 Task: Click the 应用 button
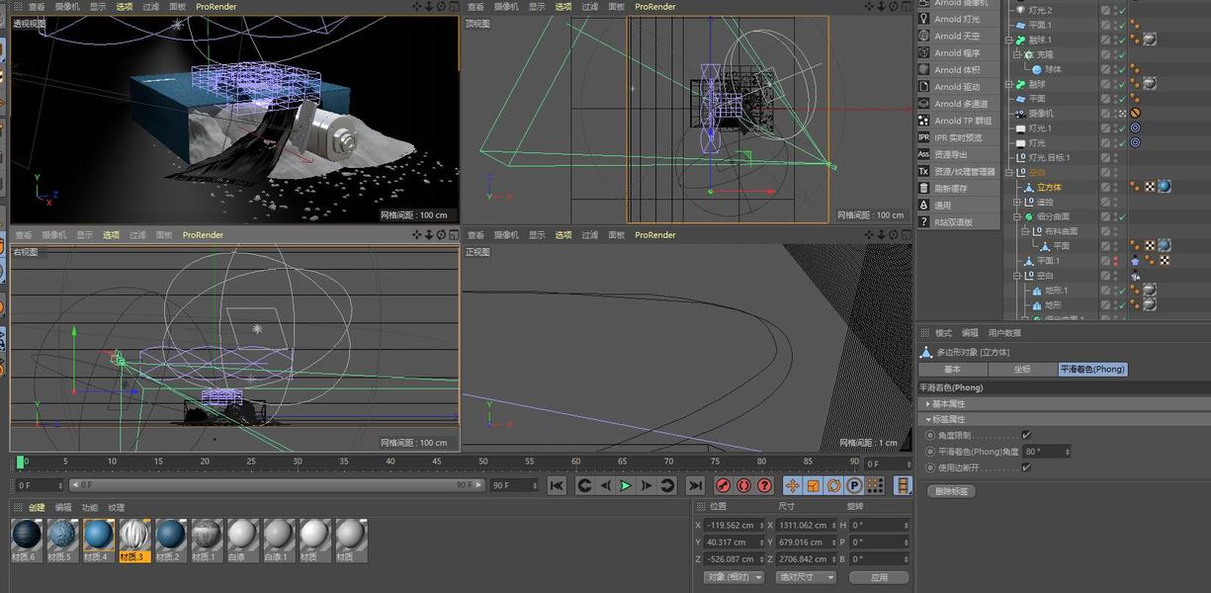click(x=878, y=577)
